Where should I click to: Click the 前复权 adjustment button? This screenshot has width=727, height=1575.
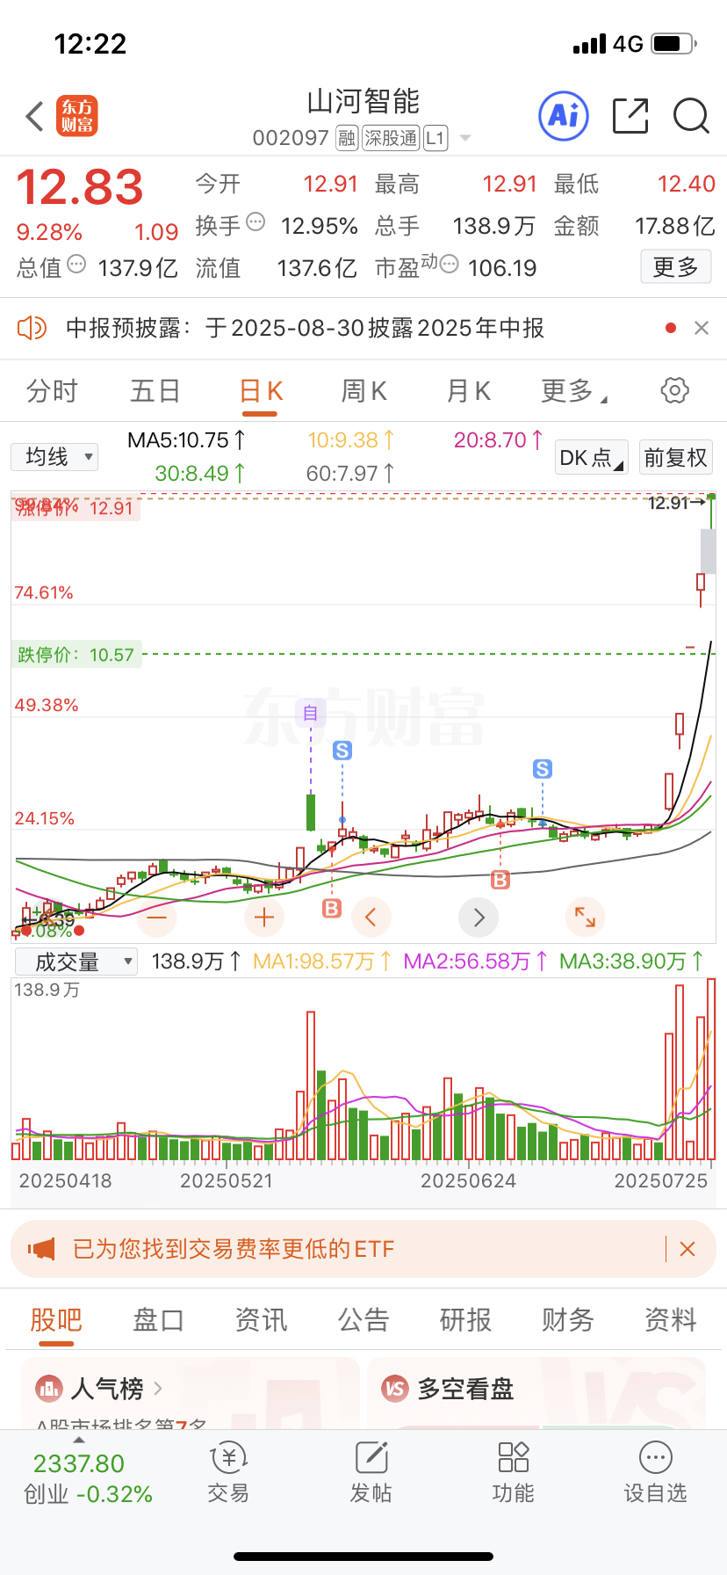[x=675, y=458]
